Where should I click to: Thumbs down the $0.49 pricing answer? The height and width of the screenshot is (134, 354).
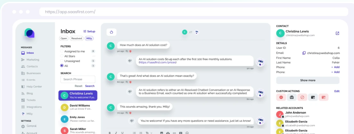pyautogui.click(x=130, y=61)
